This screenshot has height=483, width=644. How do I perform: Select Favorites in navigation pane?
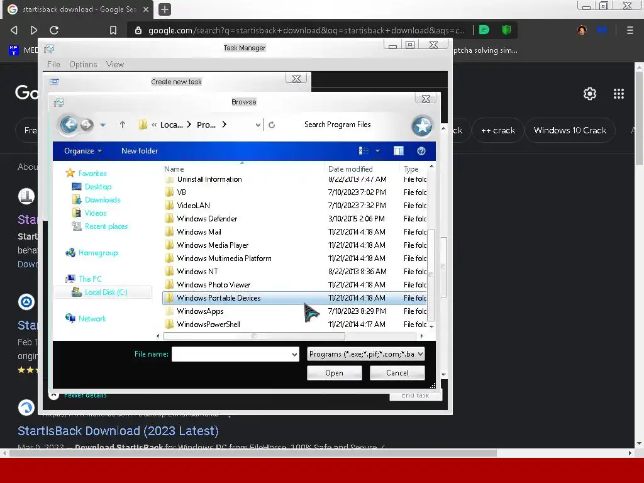(87, 174)
